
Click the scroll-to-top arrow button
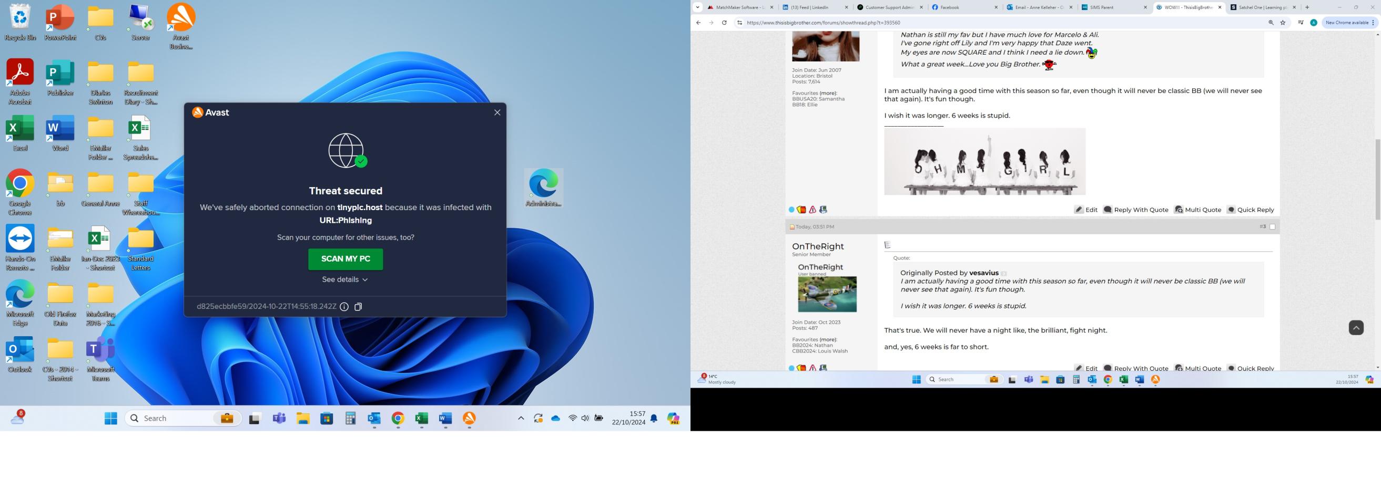click(1356, 328)
